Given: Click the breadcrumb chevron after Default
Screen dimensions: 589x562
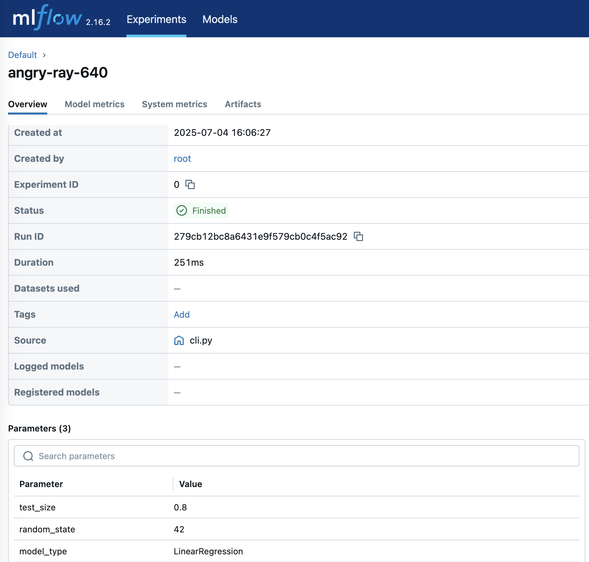Looking at the screenshot, I should pyautogui.click(x=44, y=55).
